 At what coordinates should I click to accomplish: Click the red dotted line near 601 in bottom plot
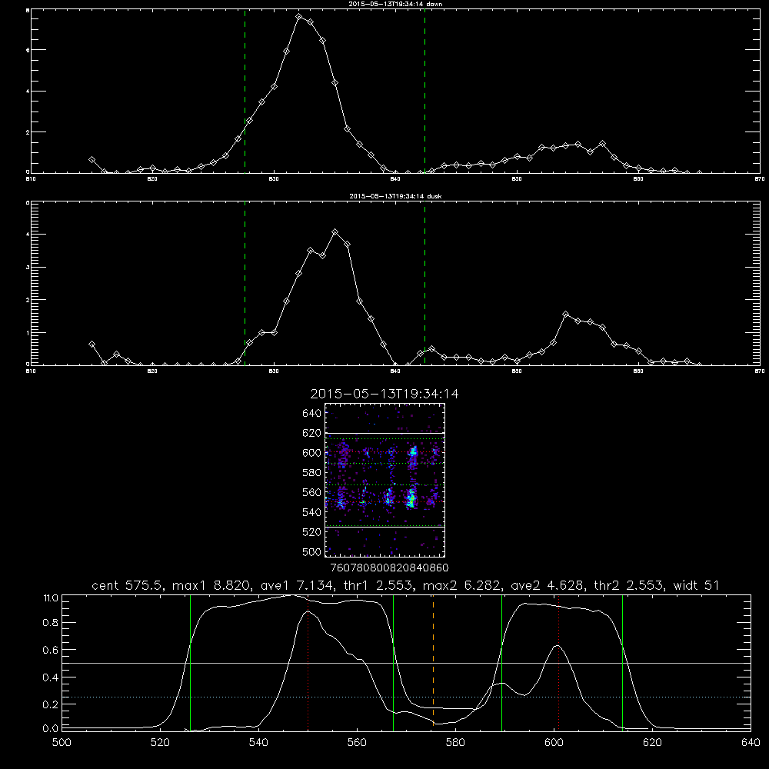[x=558, y=662]
